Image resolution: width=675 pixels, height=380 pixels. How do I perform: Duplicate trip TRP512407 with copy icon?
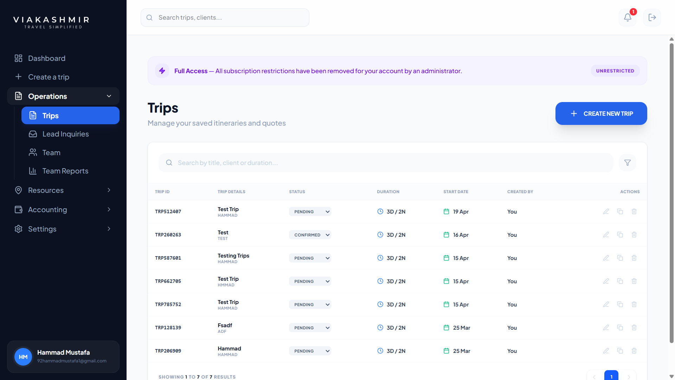pos(620,211)
